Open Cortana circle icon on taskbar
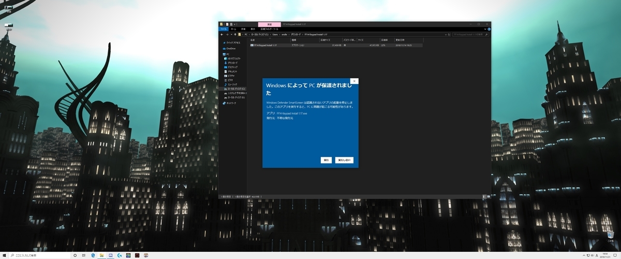The height and width of the screenshot is (259, 621). pyautogui.click(x=75, y=255)
